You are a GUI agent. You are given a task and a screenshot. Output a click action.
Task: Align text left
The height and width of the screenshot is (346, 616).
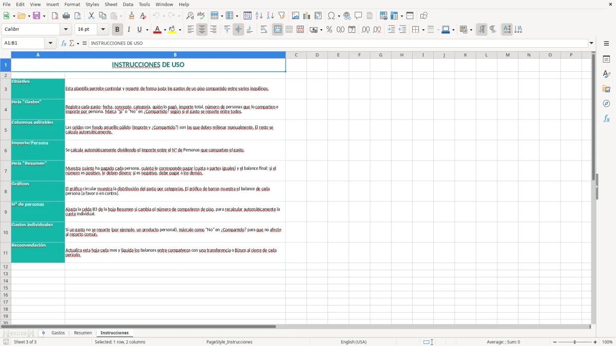190,30
